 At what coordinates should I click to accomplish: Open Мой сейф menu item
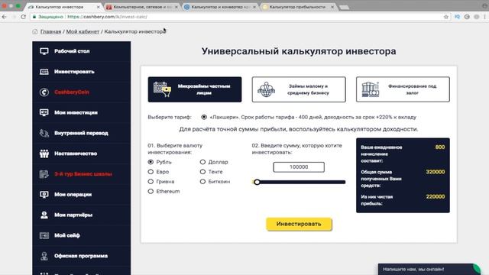coord(82,235)
